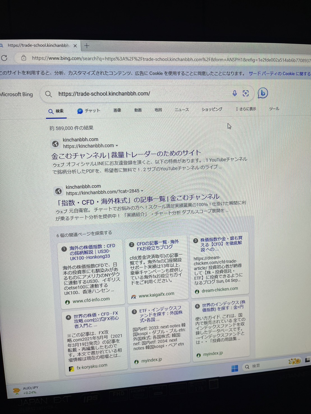Select the trade-school.kinchanbbh browser tab

39,45
